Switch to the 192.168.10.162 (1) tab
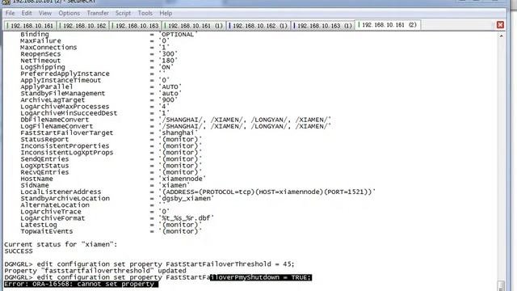Viewport: 517px width, 291px height. (x=258, y=25)
